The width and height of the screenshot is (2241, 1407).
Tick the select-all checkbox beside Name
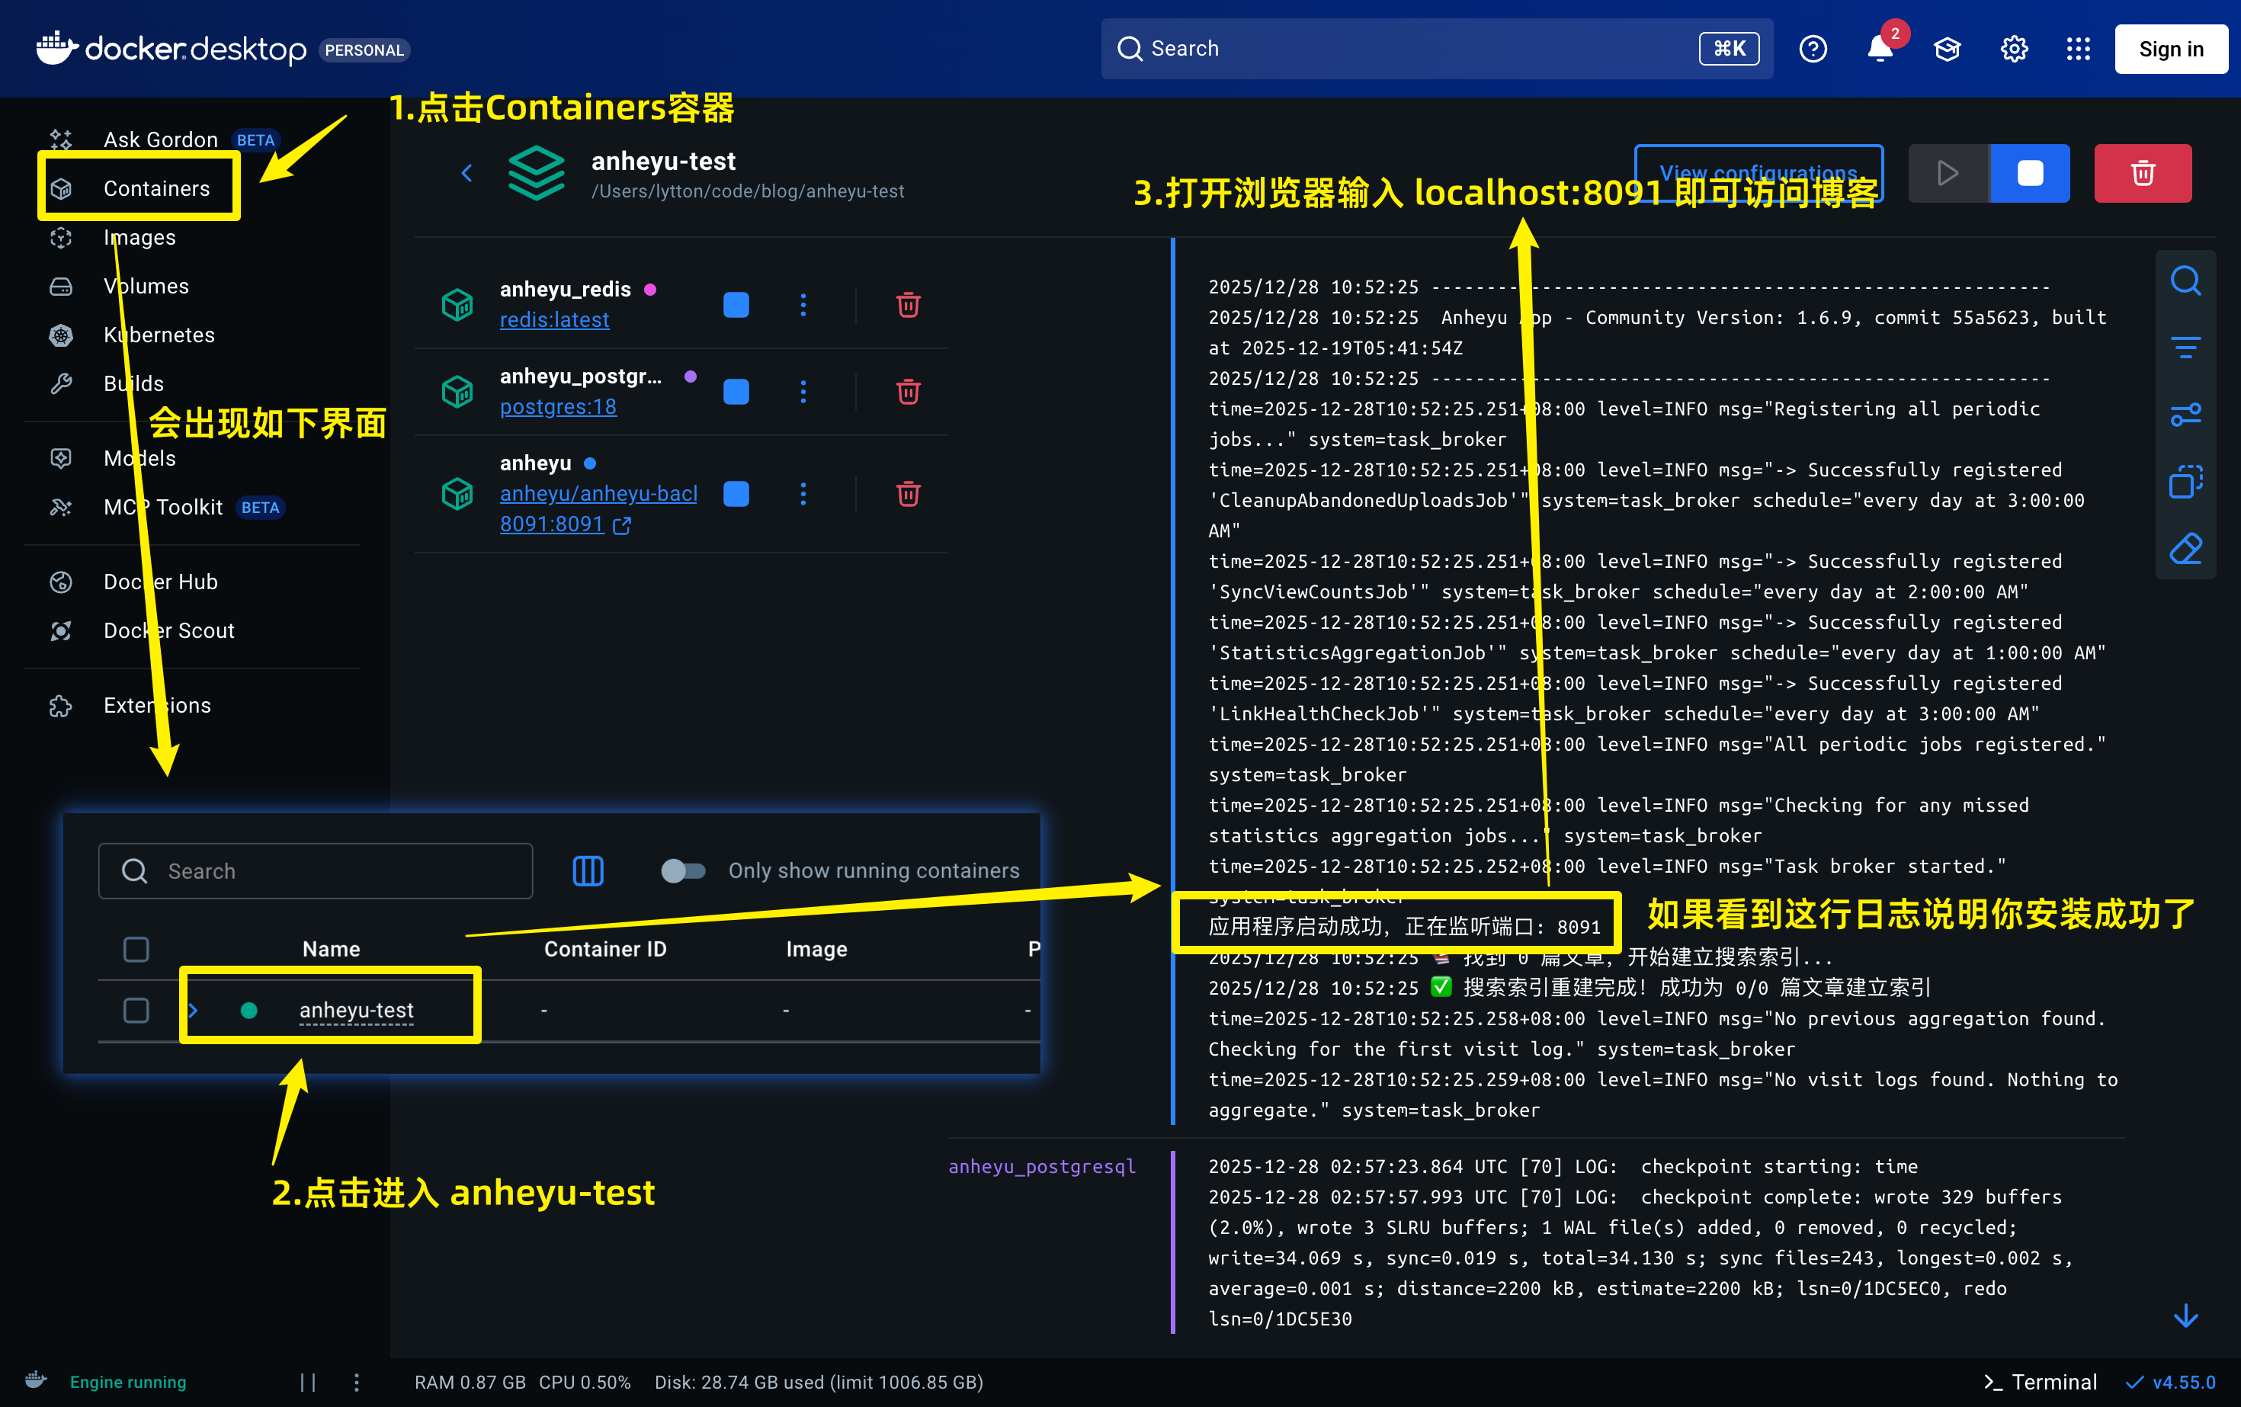(x=136, y=949)
